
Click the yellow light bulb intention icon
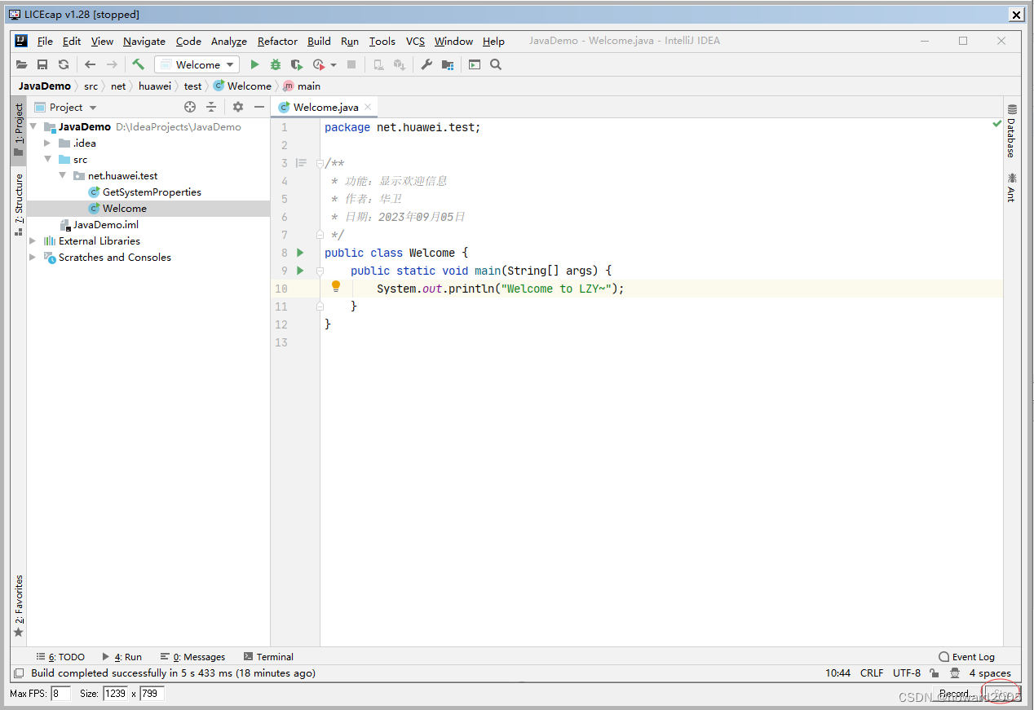pyautogui.click(x=336, y=286)
